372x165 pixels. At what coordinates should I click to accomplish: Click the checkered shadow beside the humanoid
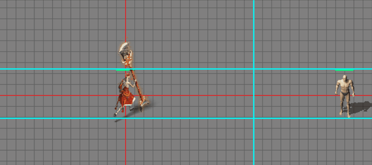[359, 107]
